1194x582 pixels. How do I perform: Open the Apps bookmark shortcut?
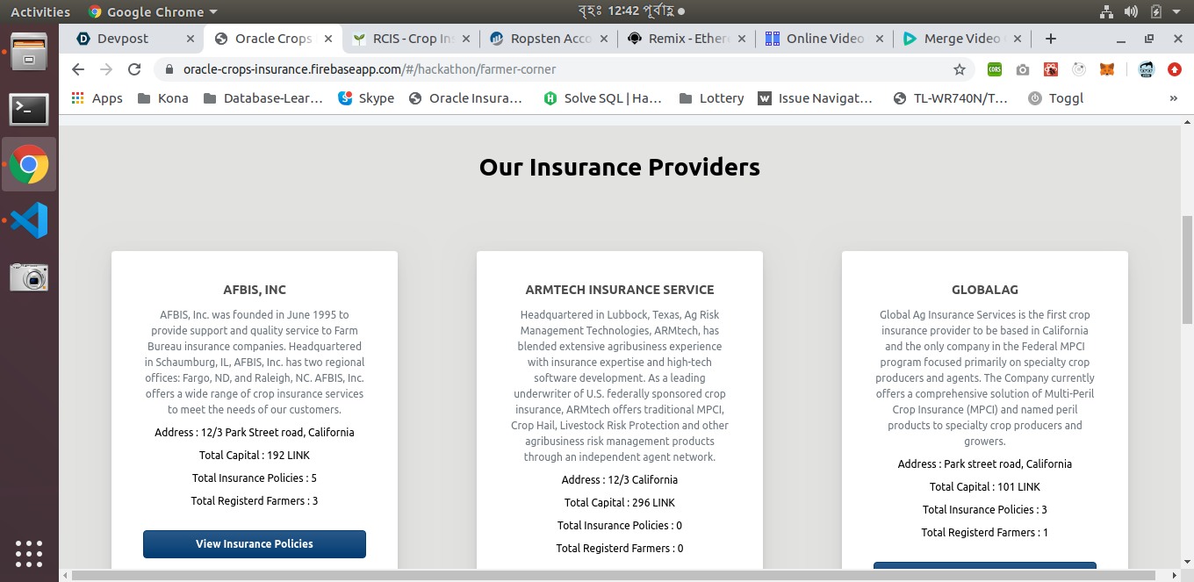(x=97, y=98)
